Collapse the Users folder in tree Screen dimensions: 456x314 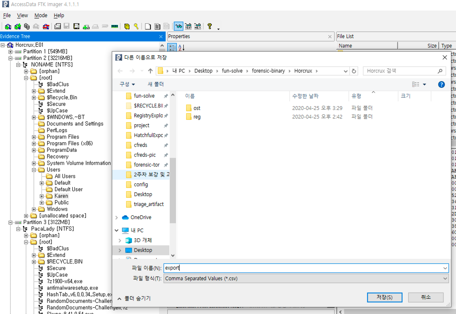tap(34, 170)
